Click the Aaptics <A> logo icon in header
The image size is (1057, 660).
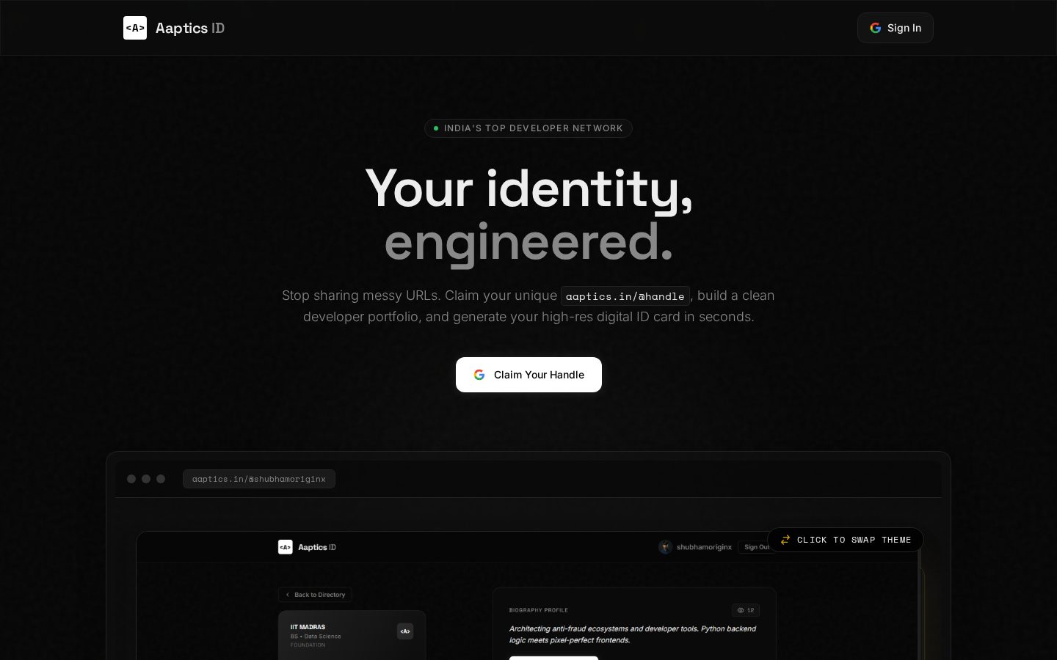(135, 28)
